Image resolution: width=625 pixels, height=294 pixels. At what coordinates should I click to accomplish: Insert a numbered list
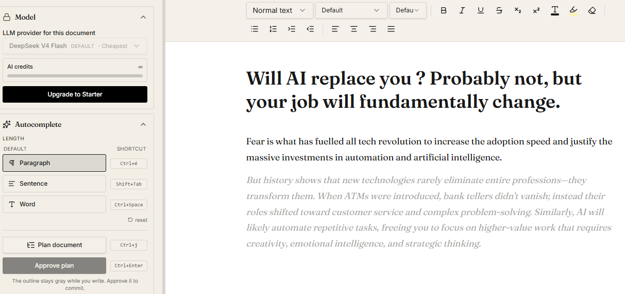[273, 29]
